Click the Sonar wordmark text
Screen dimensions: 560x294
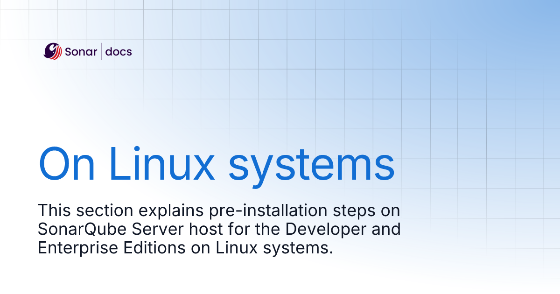[81, 52]
